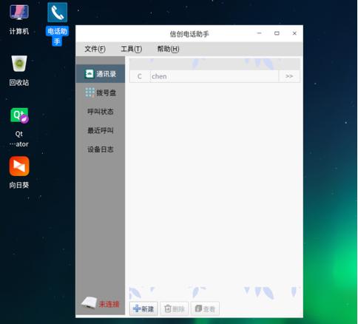Click the C index letter
This screenshot has width=358, height=324.
pos(140,76)
